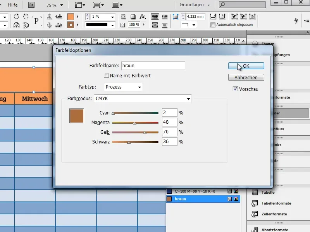Click the search field in application bar
This screenshot has height=232, width=310.
click(x=242, y=5)
